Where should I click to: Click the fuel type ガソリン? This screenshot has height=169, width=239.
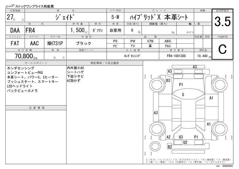coord(98,30)
